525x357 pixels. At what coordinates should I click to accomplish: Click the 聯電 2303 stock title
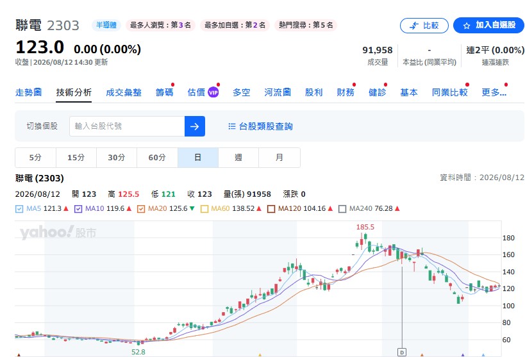[x=47, y=26]
